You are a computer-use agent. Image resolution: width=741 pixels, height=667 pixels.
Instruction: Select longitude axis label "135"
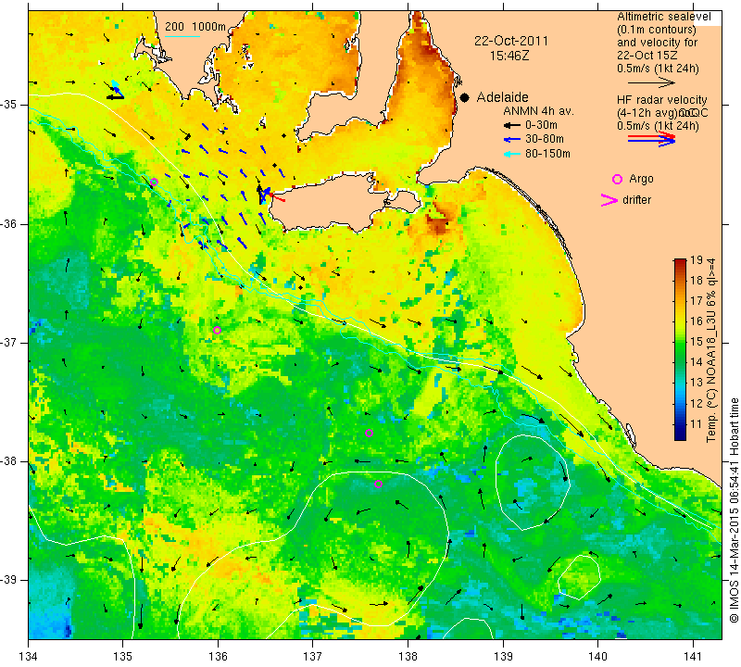click(123, 657)
